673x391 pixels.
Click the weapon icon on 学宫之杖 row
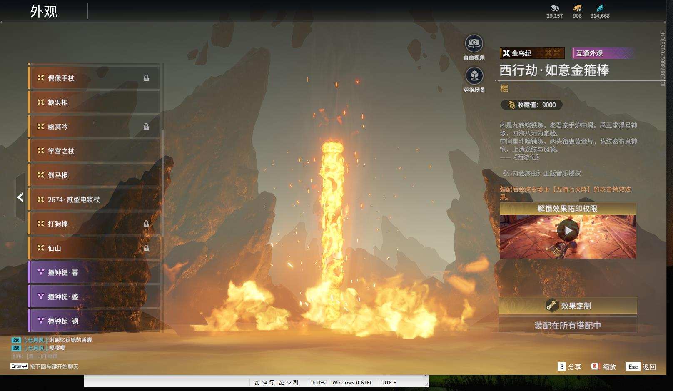pyautogui.click(x=40, y=151)
